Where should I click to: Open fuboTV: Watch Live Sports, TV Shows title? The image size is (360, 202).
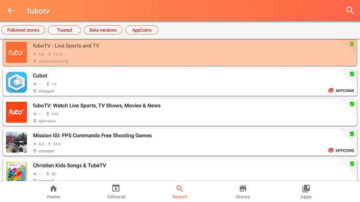click(x=96, y=106)
